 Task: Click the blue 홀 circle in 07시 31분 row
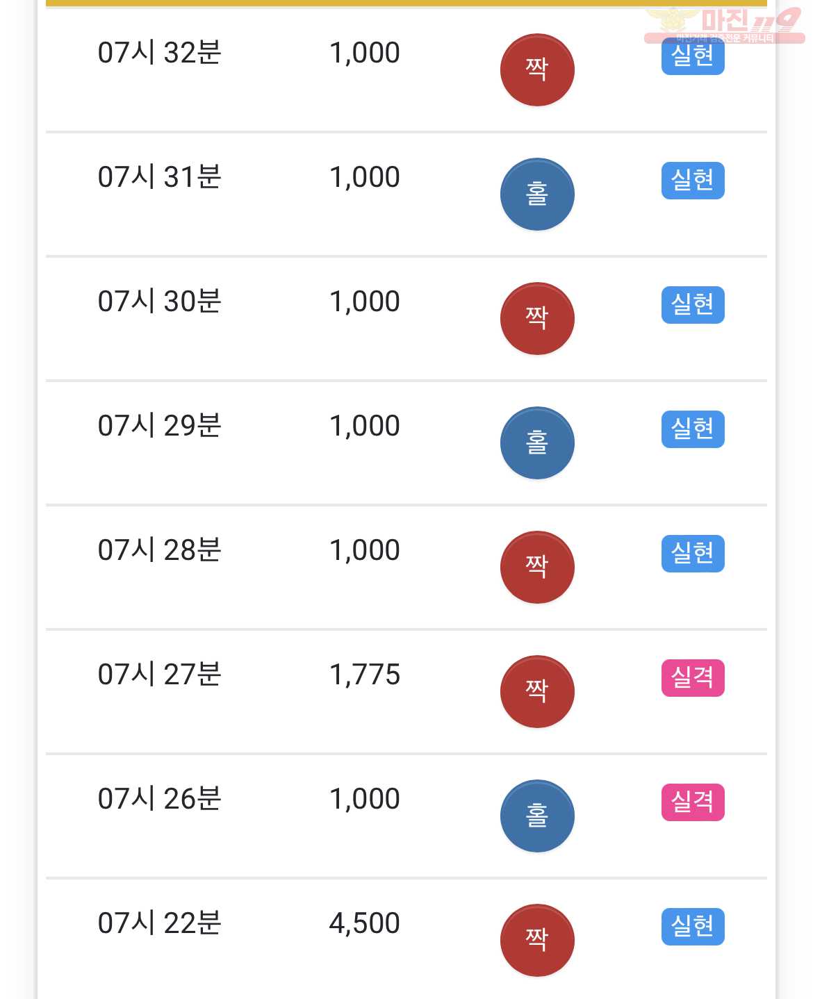pos(537,194)
